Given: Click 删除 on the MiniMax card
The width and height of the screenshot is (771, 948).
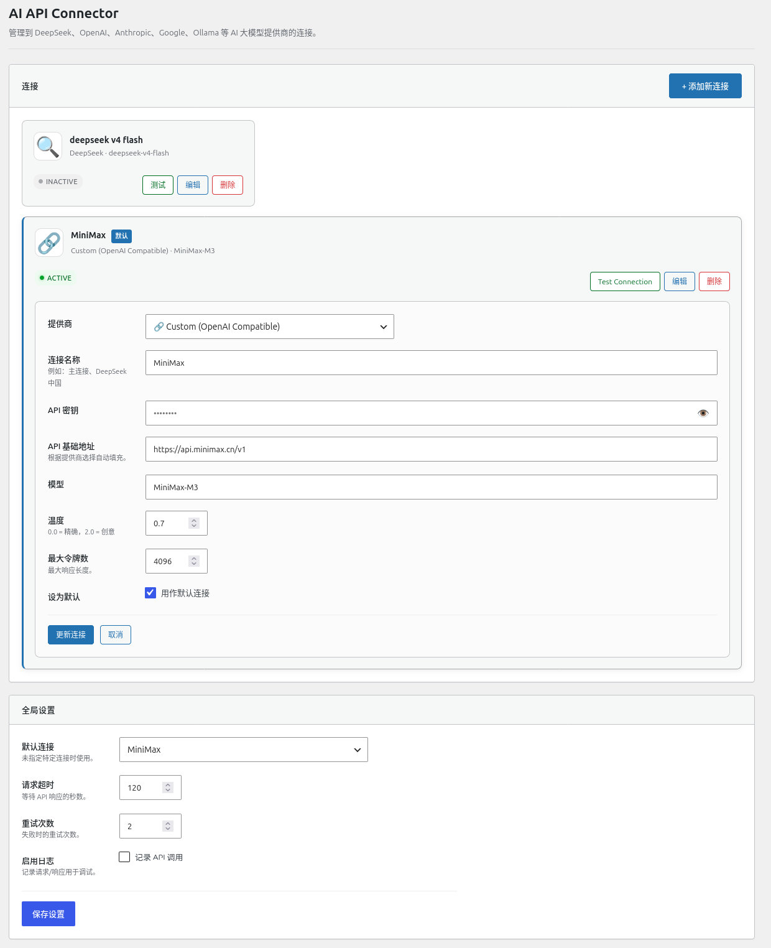Looking at the screenshot, I should coord(714,281).
